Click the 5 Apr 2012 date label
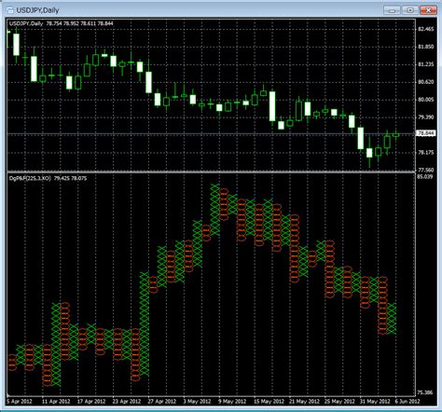This screenshot has width=442, height=412. tap(20, 402)
